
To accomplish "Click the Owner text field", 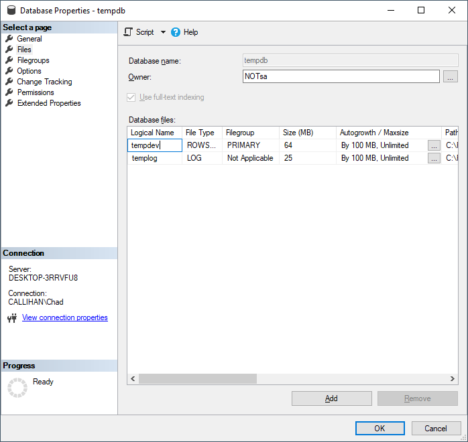I will (x=341, y=76).
